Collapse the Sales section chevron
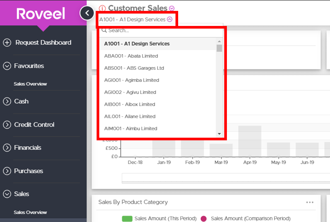Viewport: 330px width, 222px height. pyautogui.click(x=7, y=194)
